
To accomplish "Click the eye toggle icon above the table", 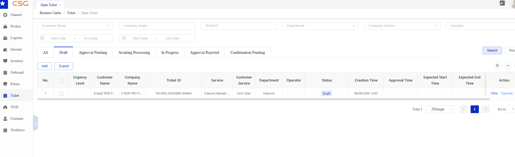I will click(x=508, y=66).
